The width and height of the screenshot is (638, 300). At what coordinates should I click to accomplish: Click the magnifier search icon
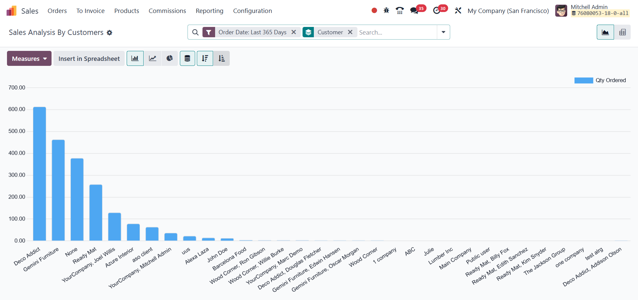195,32
